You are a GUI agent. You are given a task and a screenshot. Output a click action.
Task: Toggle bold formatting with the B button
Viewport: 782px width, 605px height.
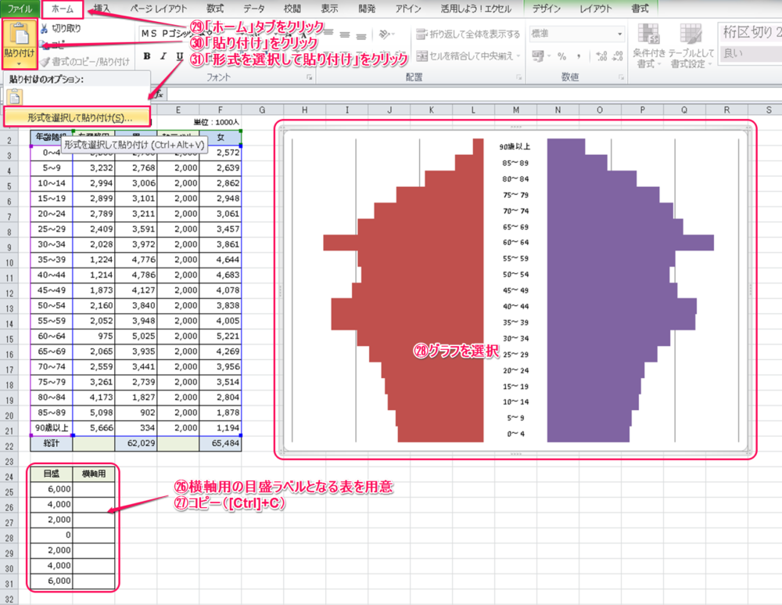(147, 56)
